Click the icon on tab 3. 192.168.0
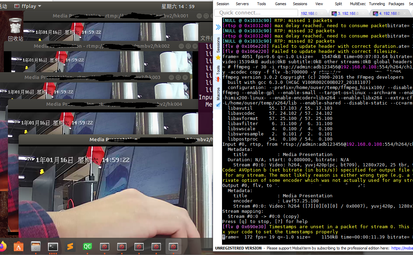Image resolution: width=413 pixels, height=255 pixels. (334, 13)
